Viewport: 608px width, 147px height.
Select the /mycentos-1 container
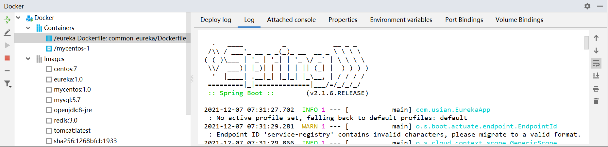(x=72, y=49)
